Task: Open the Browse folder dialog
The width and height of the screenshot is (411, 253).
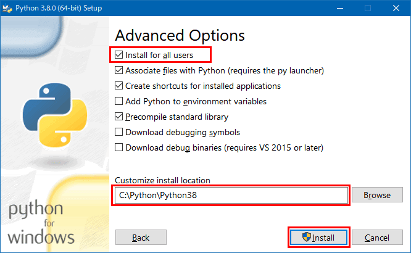Action: (x=377, y=195)
